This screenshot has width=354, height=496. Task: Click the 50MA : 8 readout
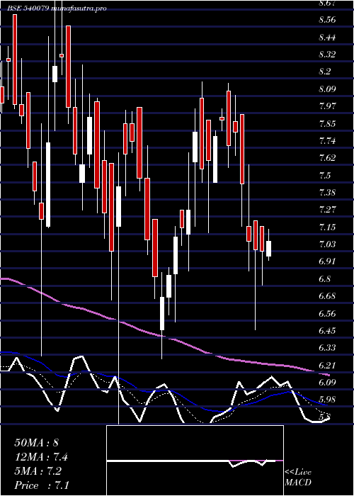click(36, 443)
